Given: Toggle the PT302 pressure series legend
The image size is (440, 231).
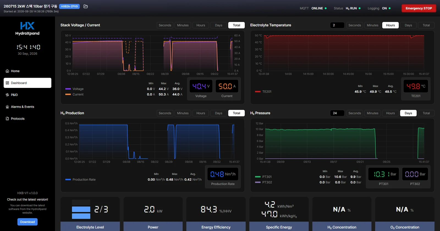Looking at the screenshot, I should pos(263,182).
